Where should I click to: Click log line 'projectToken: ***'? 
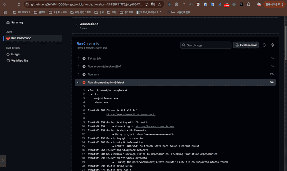coord(106,98)
